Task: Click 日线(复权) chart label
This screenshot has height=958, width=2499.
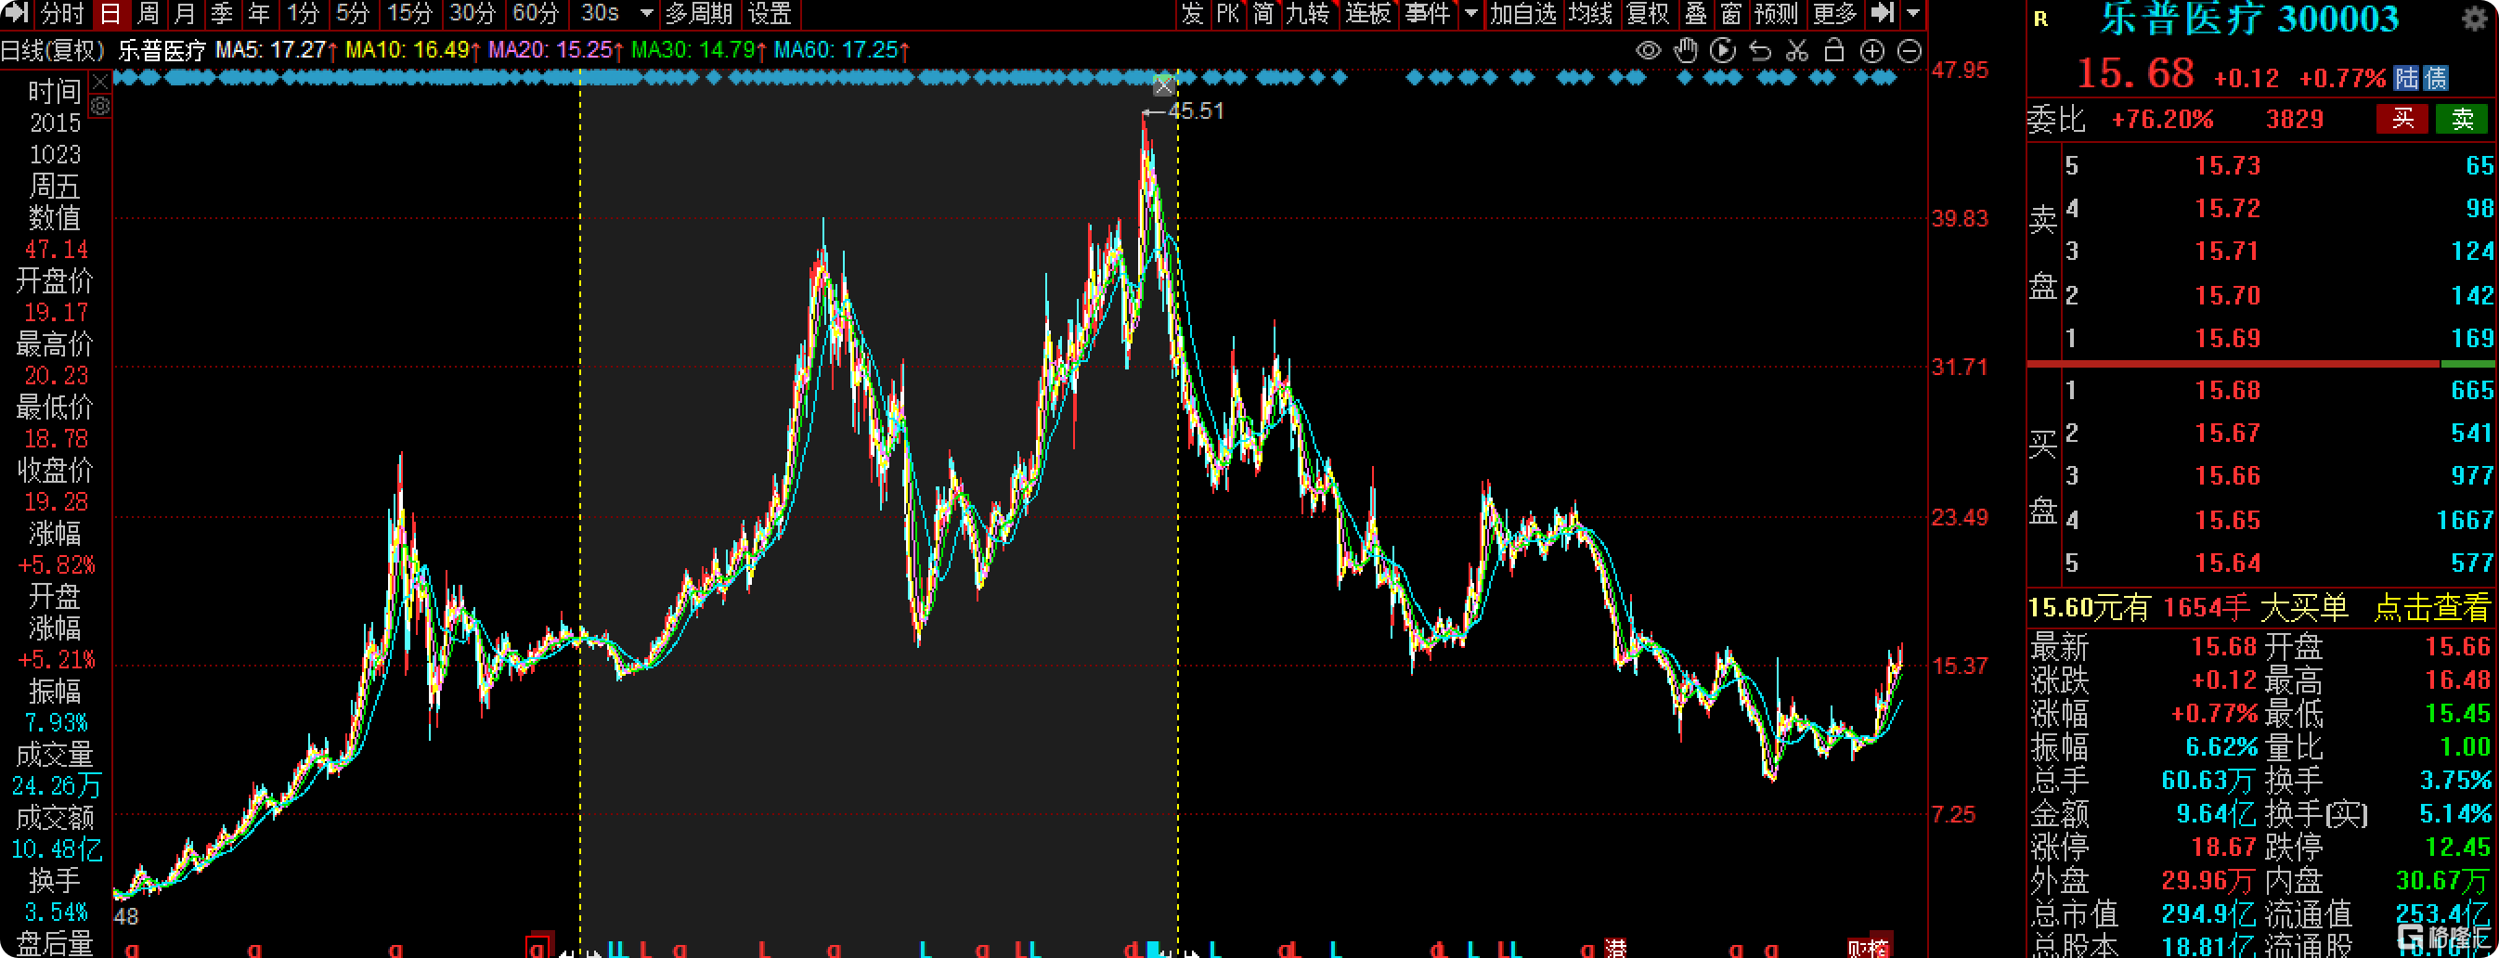Action: point(52,50)
